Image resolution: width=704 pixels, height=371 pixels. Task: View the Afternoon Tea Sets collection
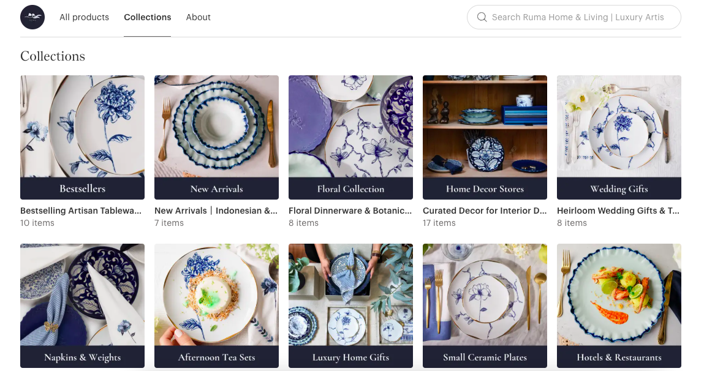coord(216,305)
